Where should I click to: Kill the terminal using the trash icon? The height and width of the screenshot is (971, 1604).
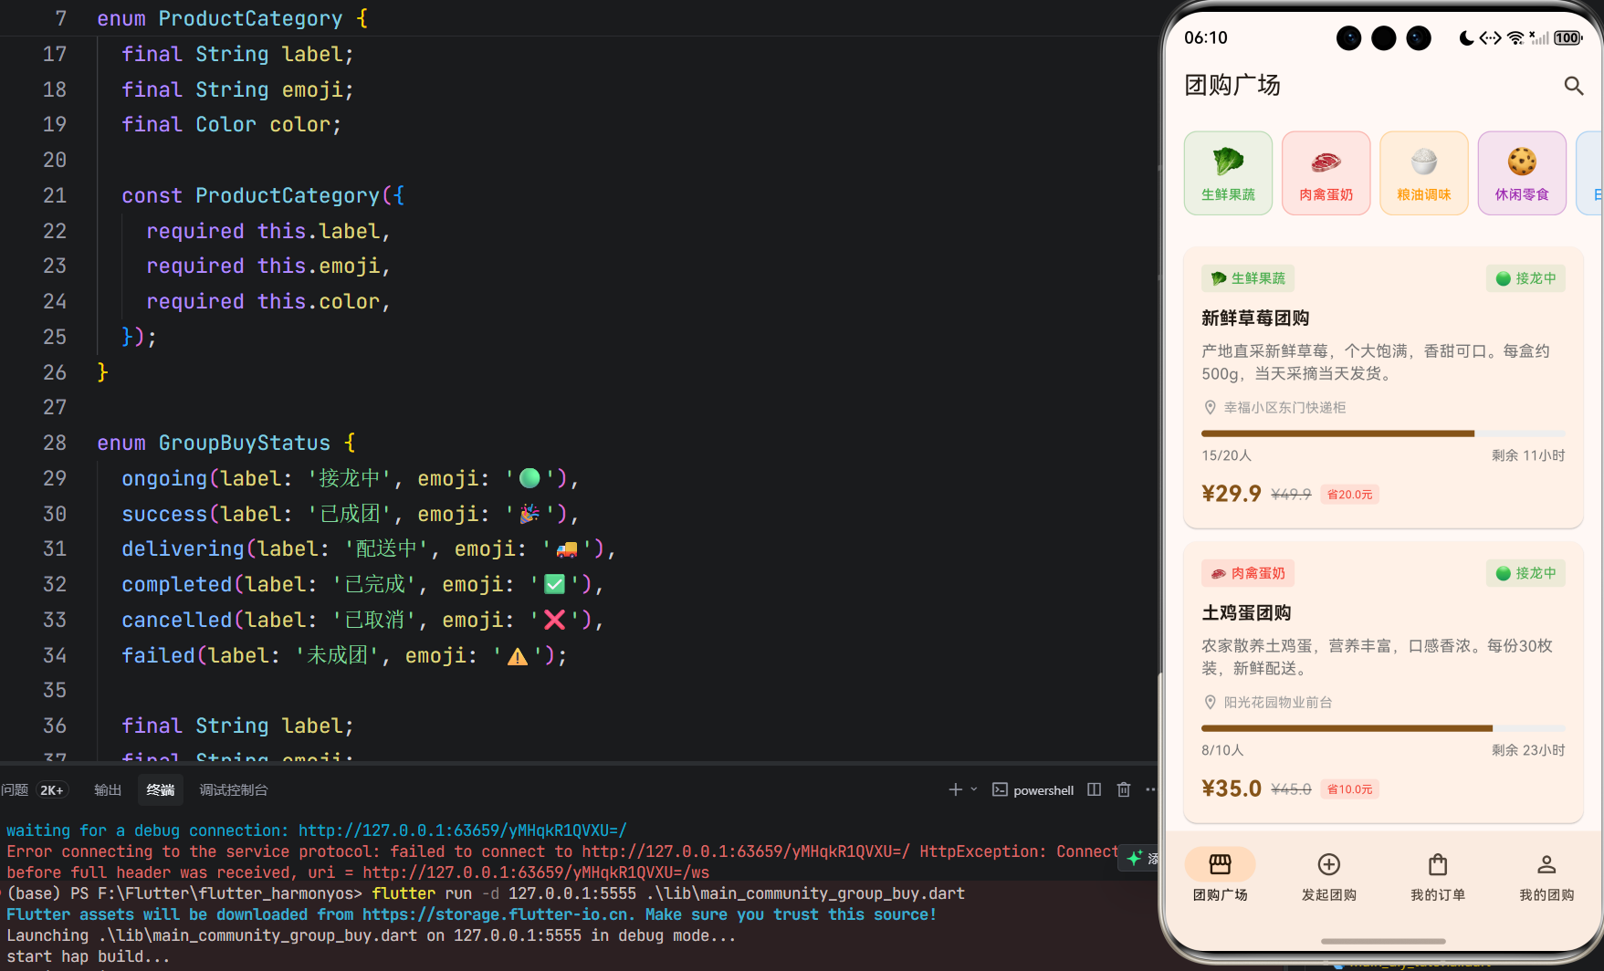point(1123,789)
